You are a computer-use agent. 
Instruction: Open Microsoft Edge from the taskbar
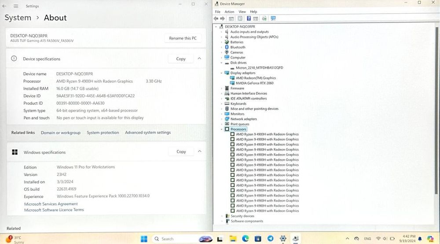tap(246, 239)
